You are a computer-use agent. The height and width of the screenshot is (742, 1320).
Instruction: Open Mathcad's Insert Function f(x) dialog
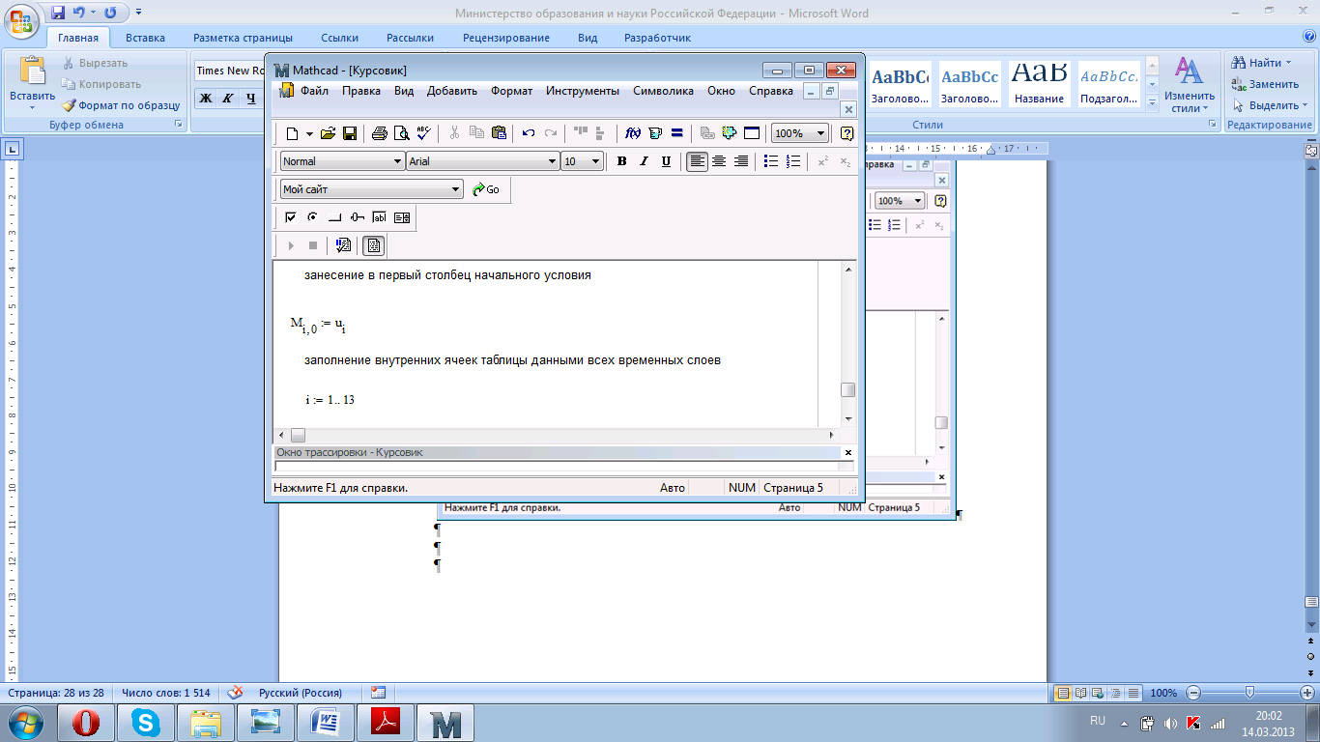[633, 133]
